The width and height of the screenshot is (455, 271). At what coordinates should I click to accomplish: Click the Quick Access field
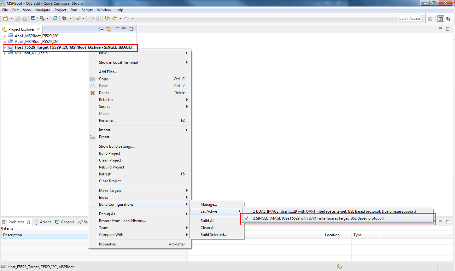pyautogui.click(x=410, y=18)
